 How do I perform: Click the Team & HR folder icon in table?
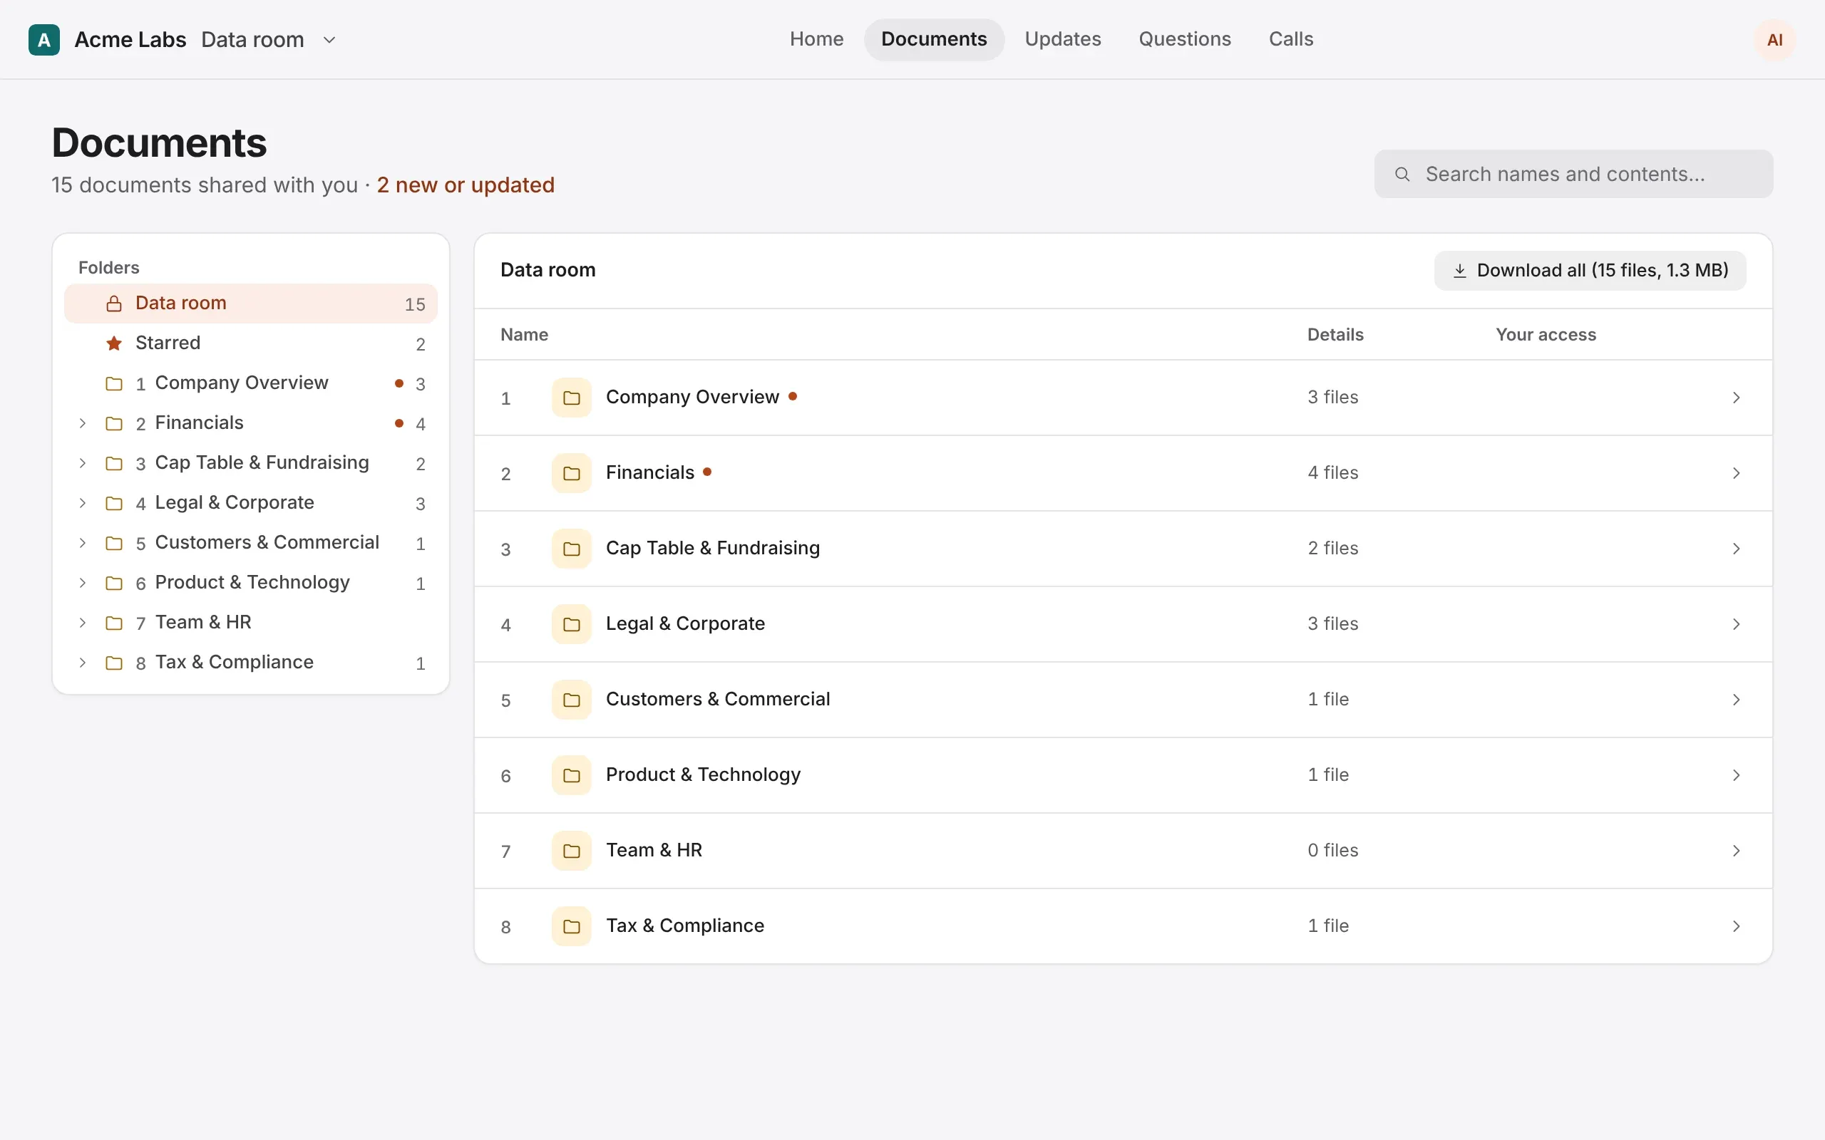(572, 850)
